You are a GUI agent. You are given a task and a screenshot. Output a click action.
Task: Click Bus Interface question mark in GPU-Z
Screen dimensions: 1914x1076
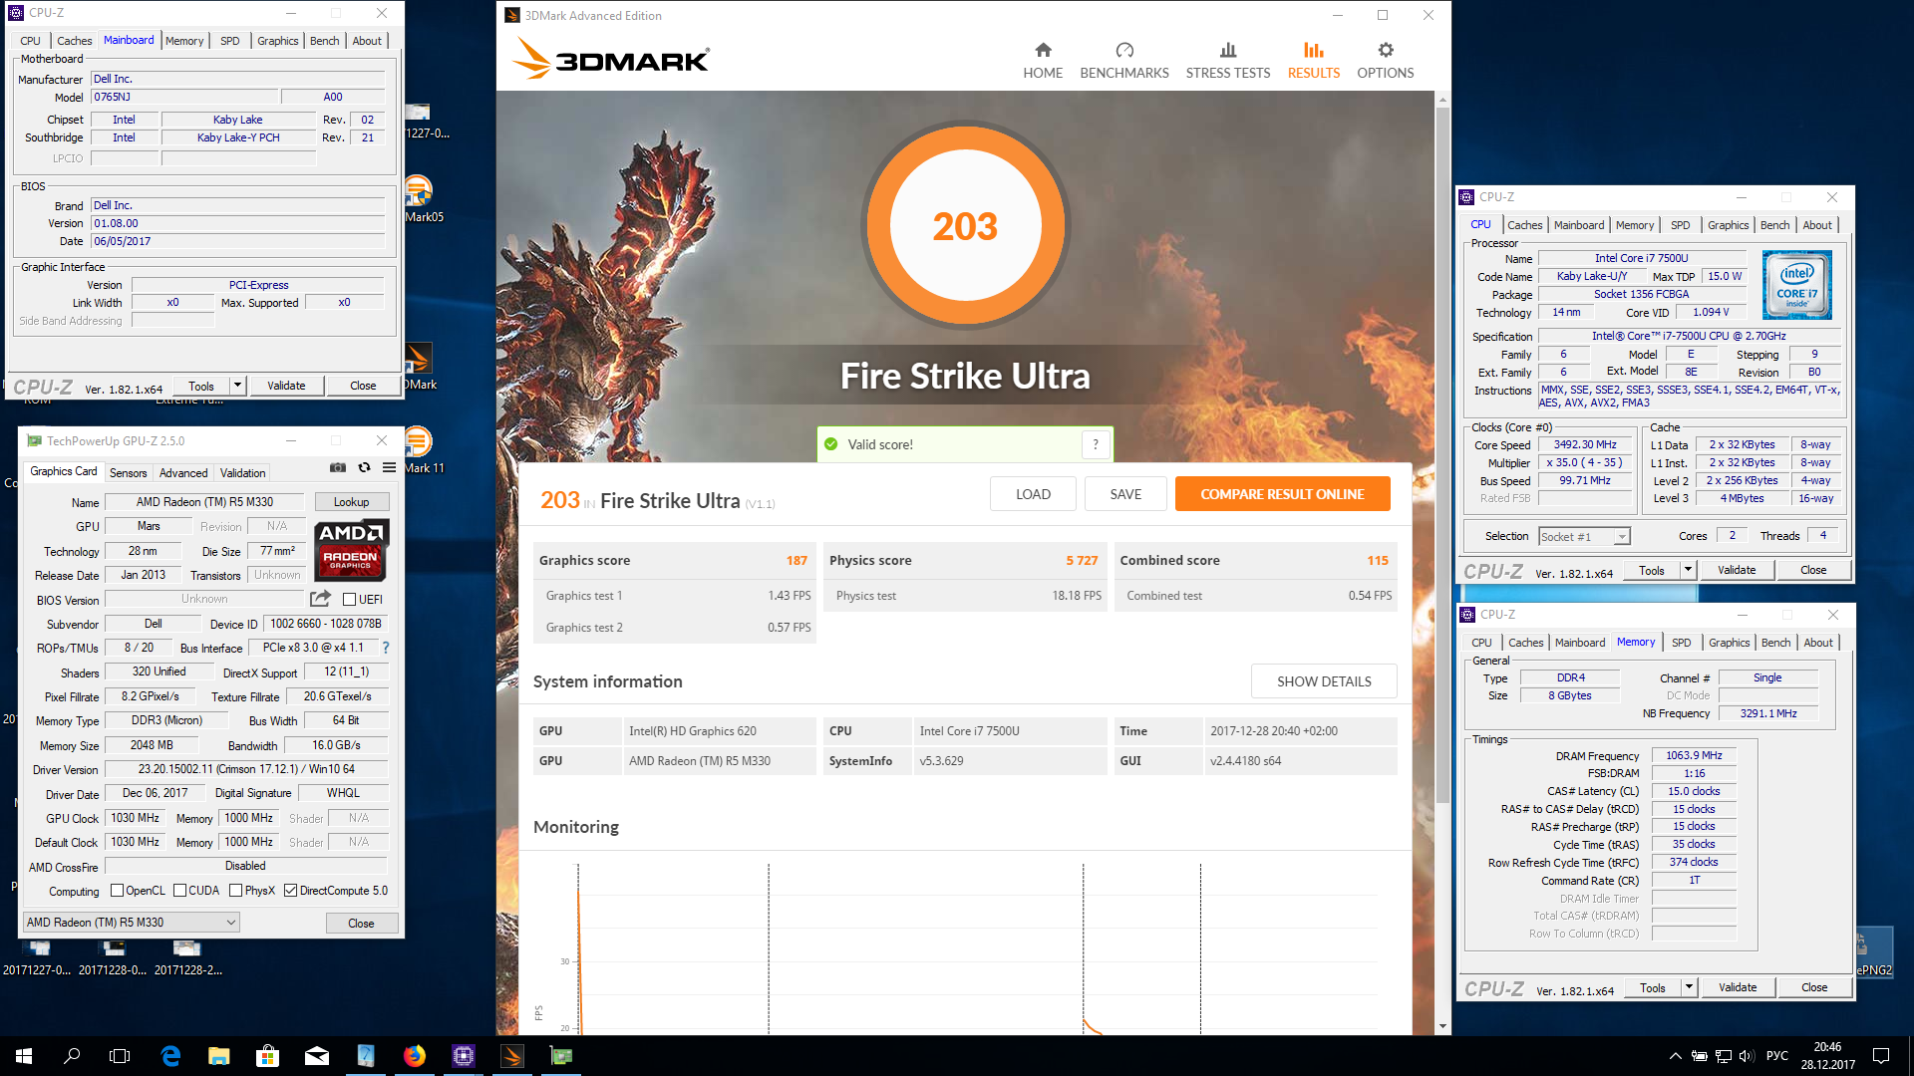tap(386, 648)
